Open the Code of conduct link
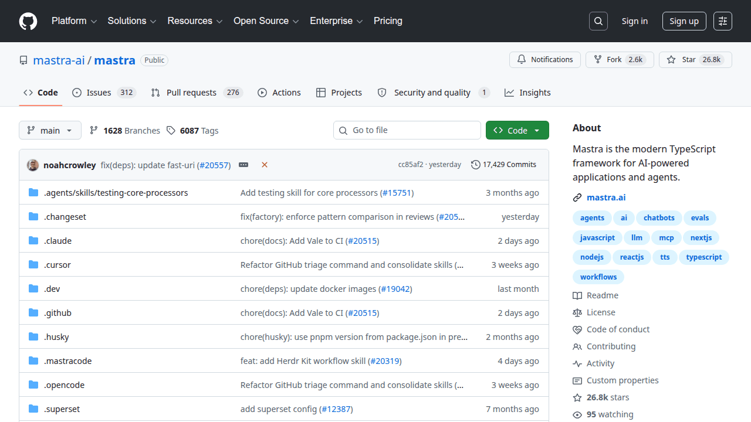This screenshot has width=751, height=422. tap(611, 329)
